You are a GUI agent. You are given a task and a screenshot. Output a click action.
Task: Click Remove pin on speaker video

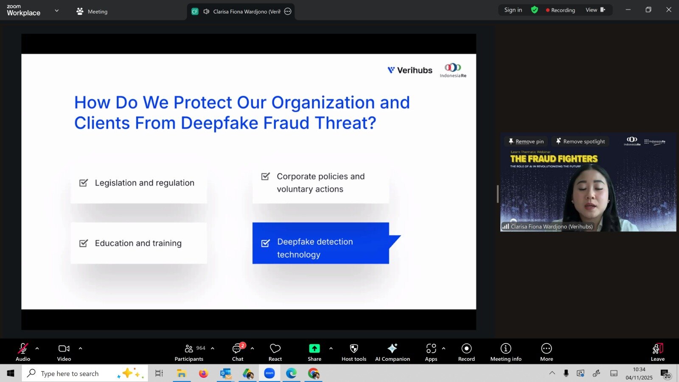point(526,141)
